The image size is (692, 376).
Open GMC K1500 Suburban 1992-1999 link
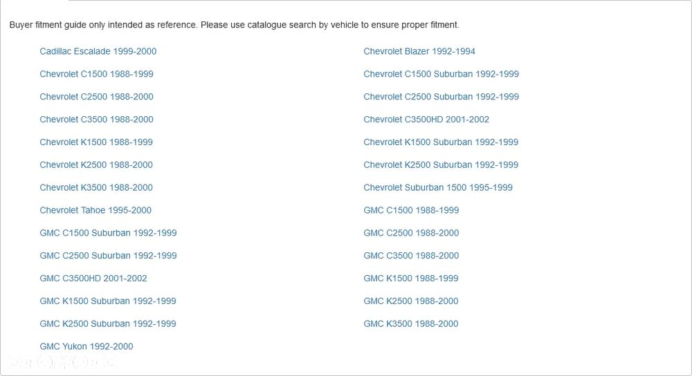tap(108, 301)
